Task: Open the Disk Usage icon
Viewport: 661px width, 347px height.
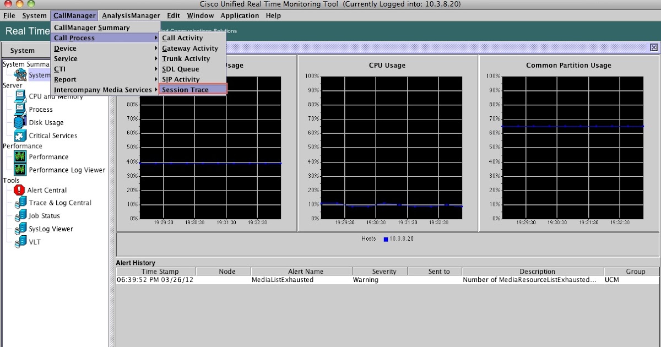Action: coord(20,122)
